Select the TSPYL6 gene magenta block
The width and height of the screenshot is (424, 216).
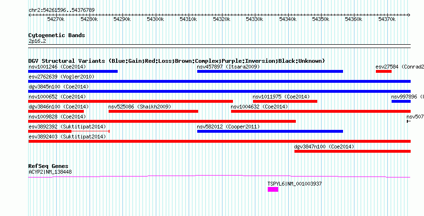click(x=273, y=189)
